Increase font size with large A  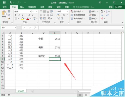click(29, 15)
